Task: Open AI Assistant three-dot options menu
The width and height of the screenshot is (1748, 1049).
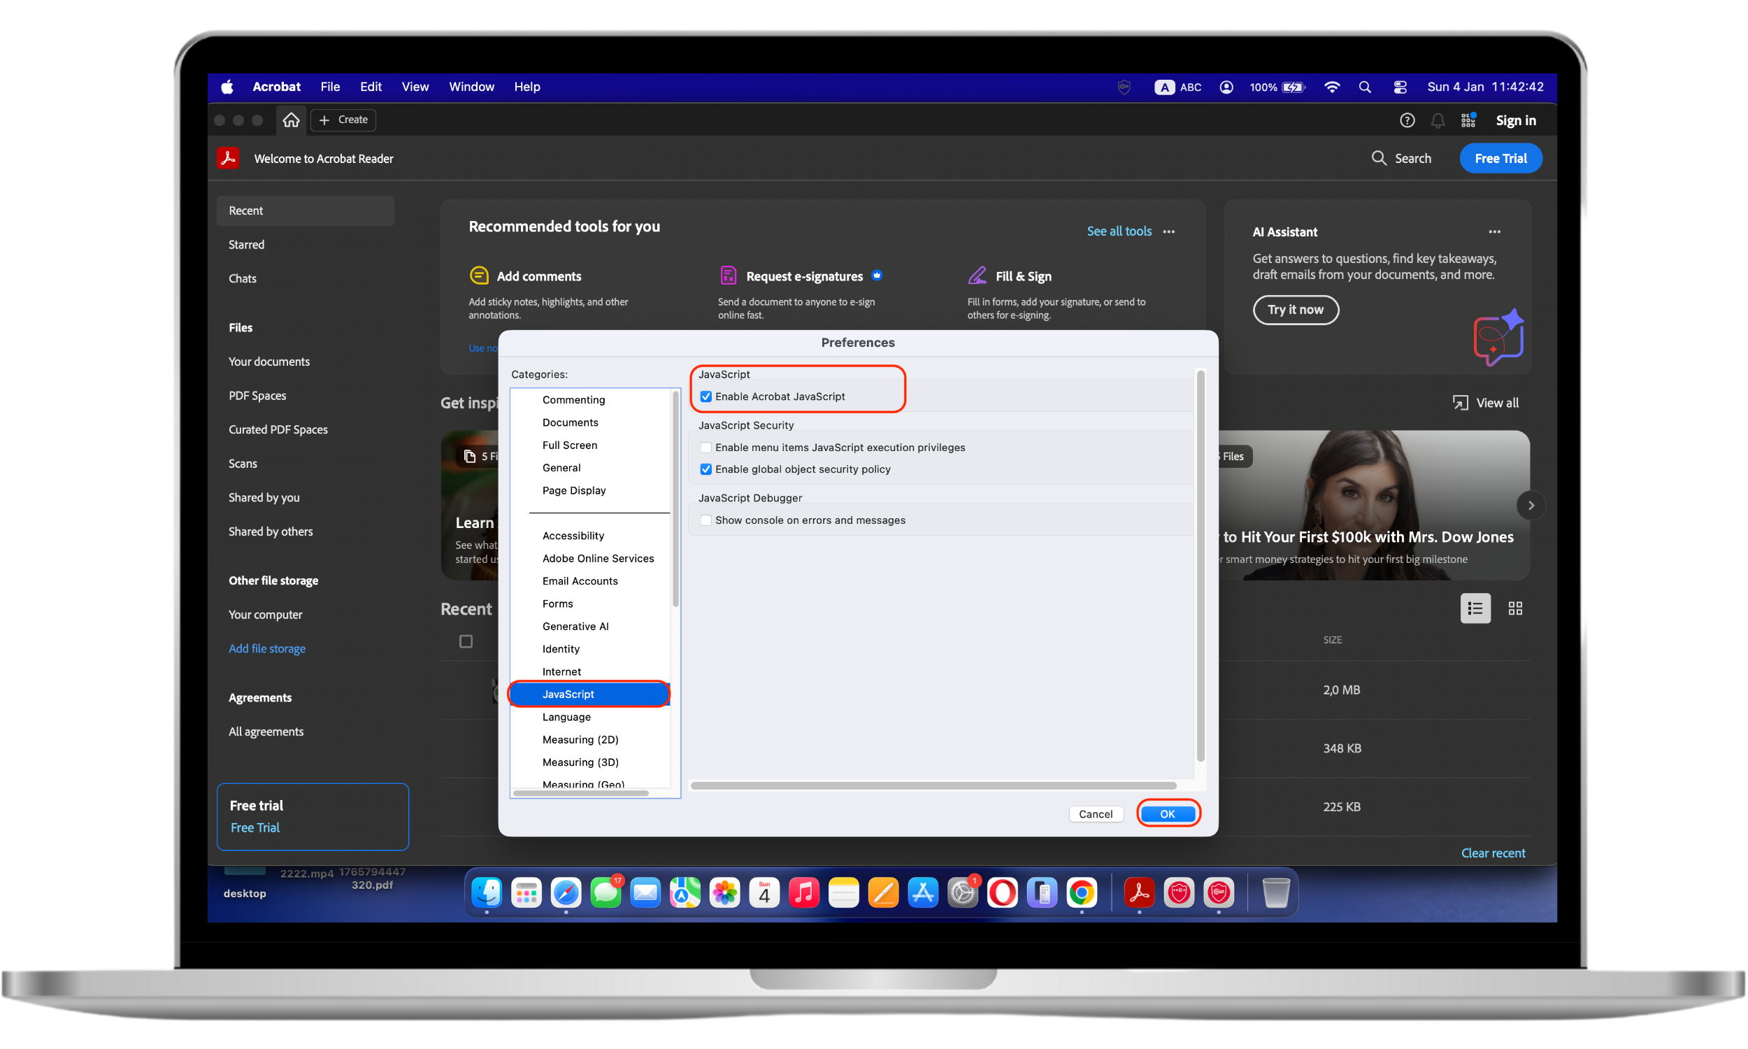Action: click(1494, 232)
